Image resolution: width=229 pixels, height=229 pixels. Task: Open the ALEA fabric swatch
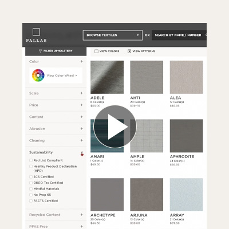187,77
